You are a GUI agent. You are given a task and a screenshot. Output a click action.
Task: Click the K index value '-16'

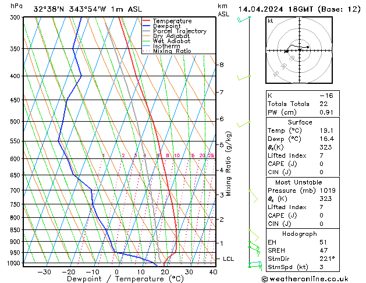pyautogui.click(x=326, y=95)
